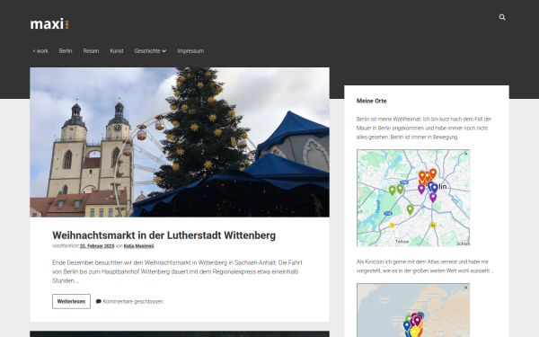Open author link Katja Maximini
The height and width of the screenshot is (337, 539).
(x=139, y=246)
